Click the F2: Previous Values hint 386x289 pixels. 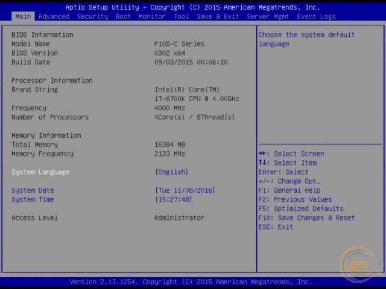[295, 199]
